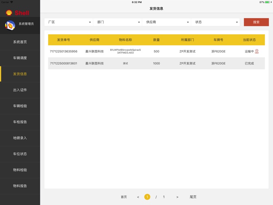Open 出入证件 menu item
The height and width of the screenshot is (205, 273).
pyautogui.click(x=20, y=90)
